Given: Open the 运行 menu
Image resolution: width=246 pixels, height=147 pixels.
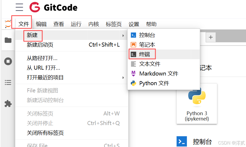Looking at the screenshot, I should coord(76,24).
